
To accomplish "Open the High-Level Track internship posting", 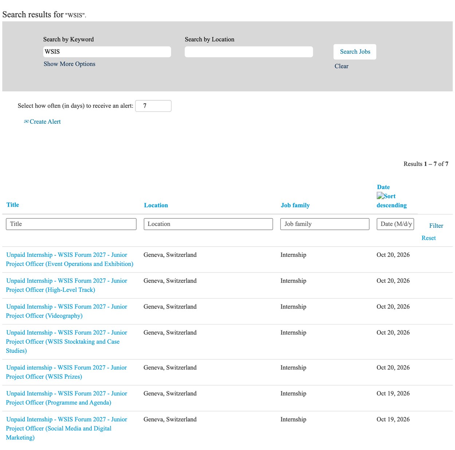I will (67, 285).
